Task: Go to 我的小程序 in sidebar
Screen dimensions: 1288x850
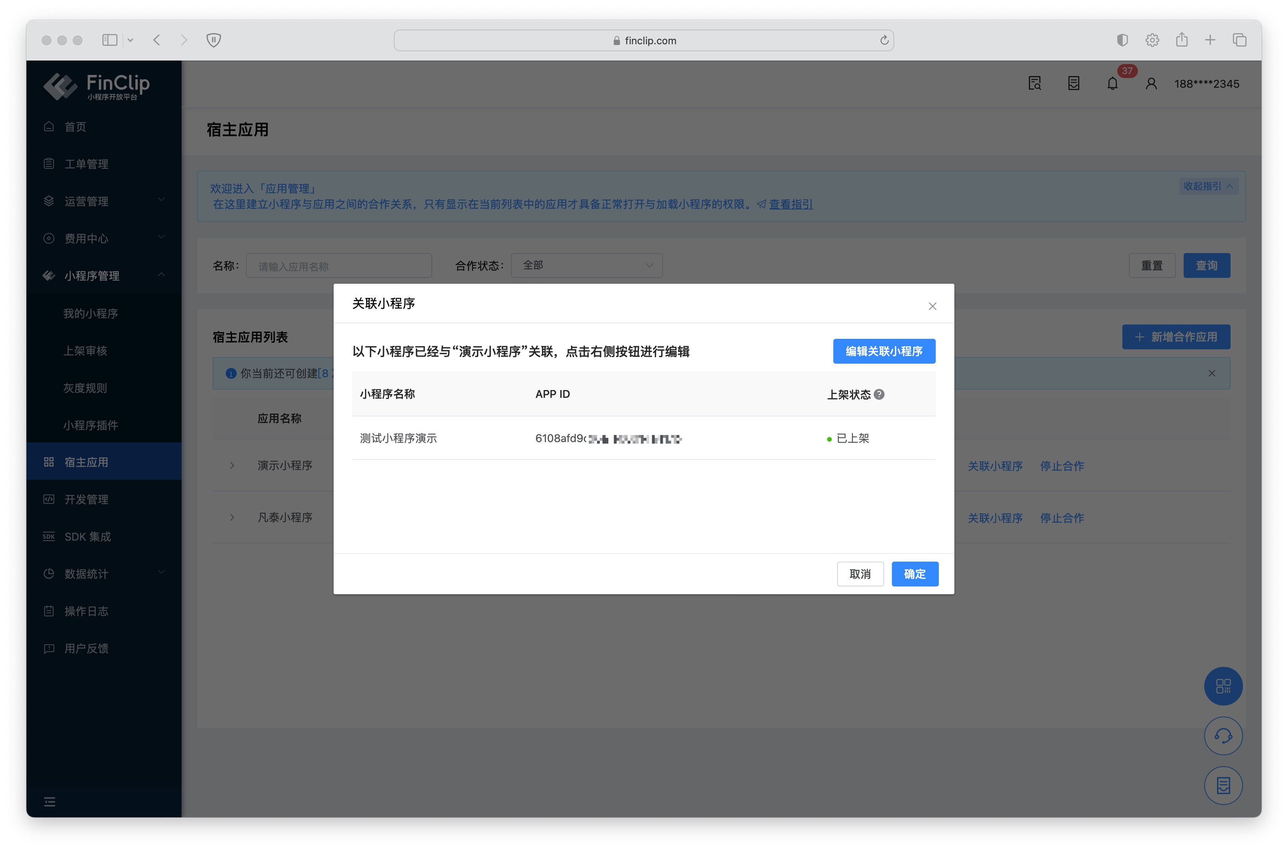Action: click(90, 313)
